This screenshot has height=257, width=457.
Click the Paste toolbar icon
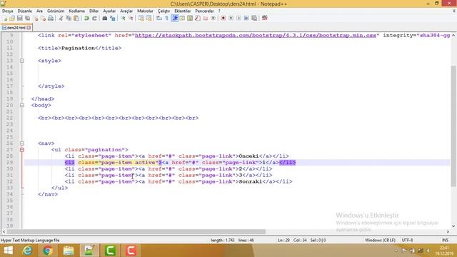pyautogui.click(x=76, y=18)
